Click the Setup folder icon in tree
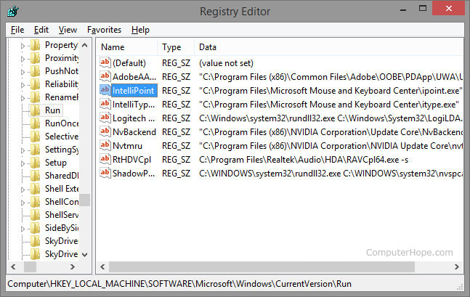 (x=35, y=163)
